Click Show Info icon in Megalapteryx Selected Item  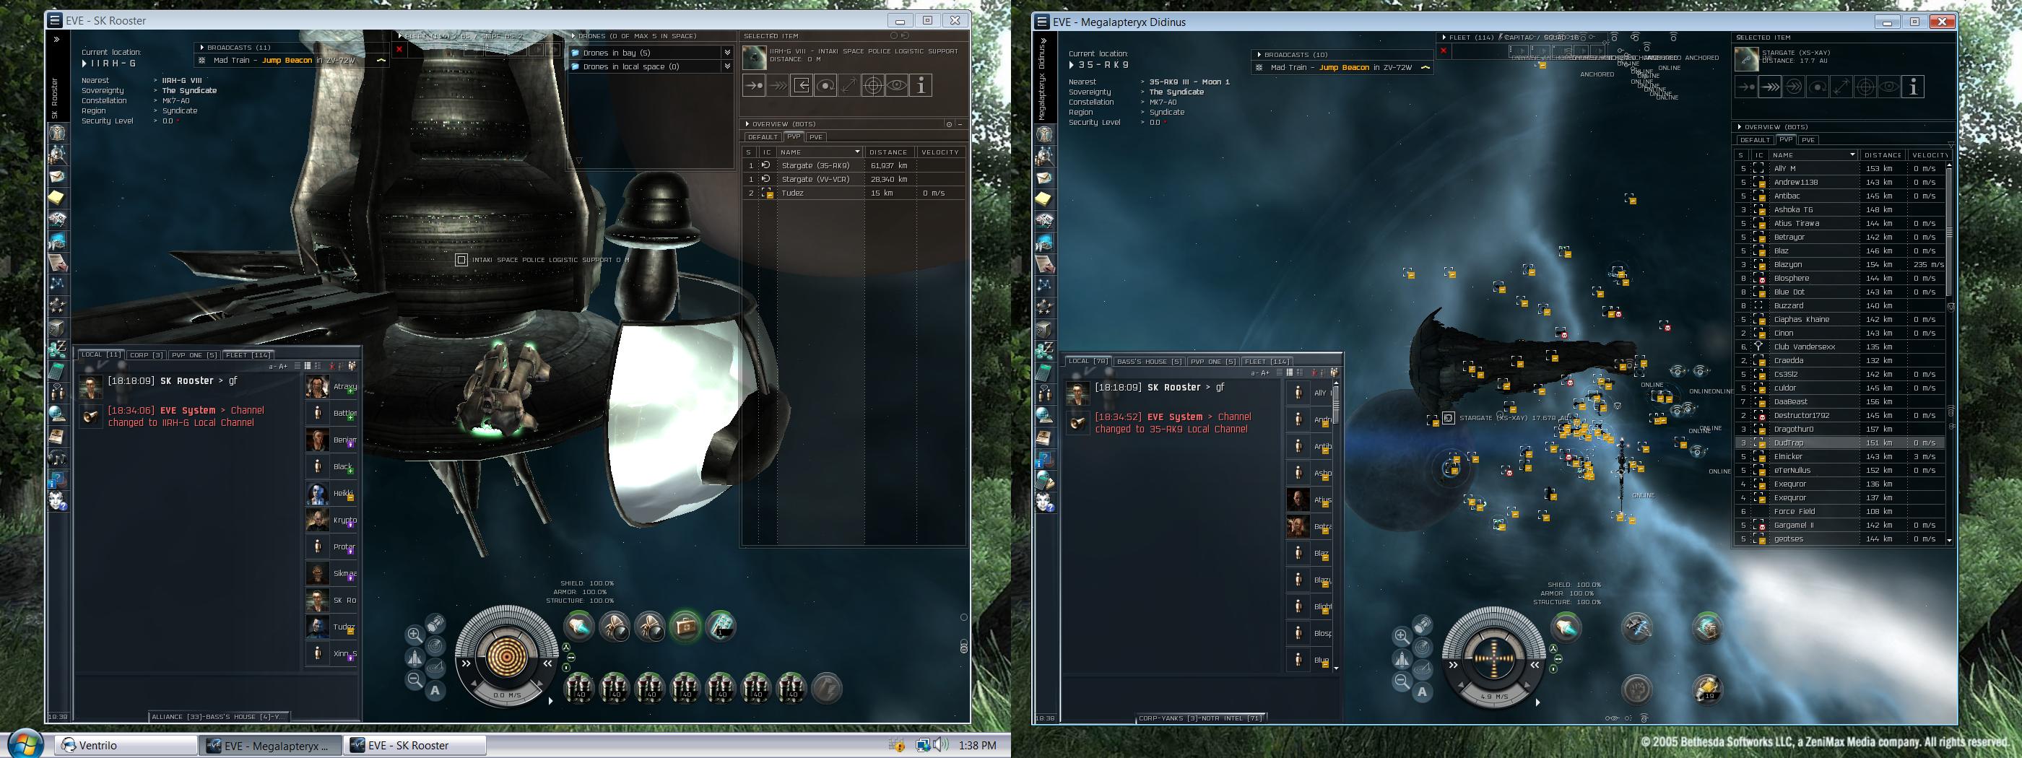tap(1913, 87)
